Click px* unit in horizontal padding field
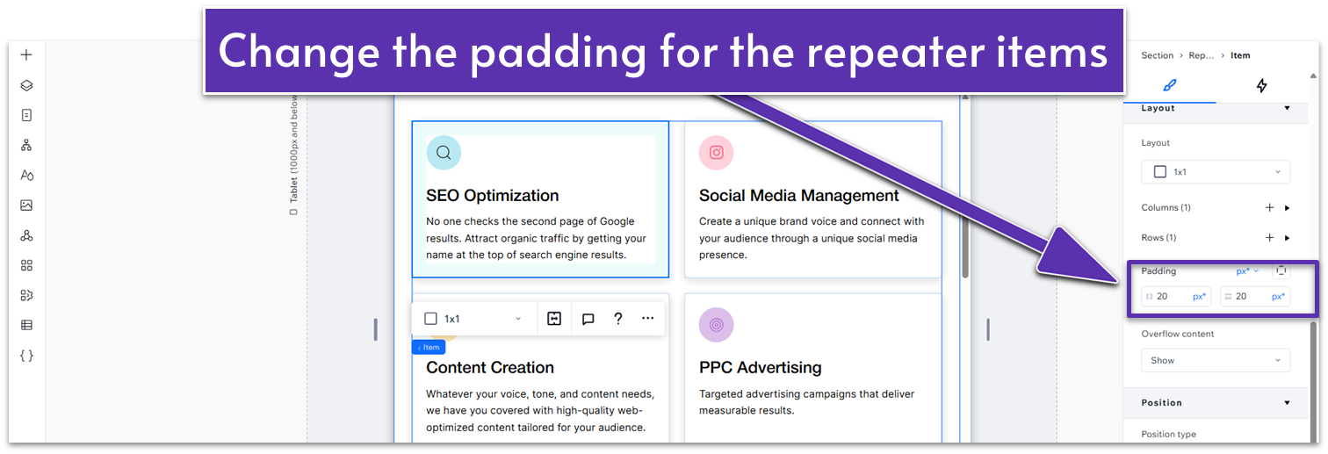Image resolution: width=1328 pixels, height=454 pixels. [x=1200, y=297]
